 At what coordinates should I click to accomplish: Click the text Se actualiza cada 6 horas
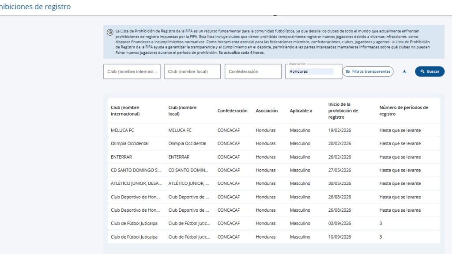241,53
